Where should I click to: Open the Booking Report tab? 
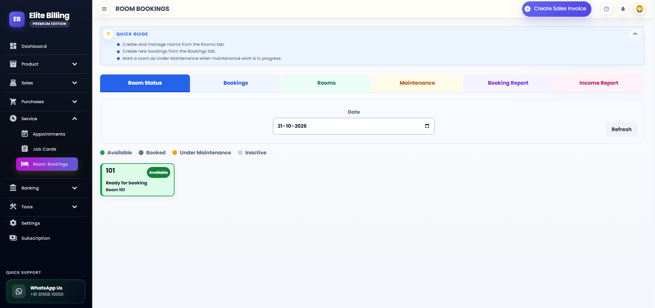[x=508, y=83]
